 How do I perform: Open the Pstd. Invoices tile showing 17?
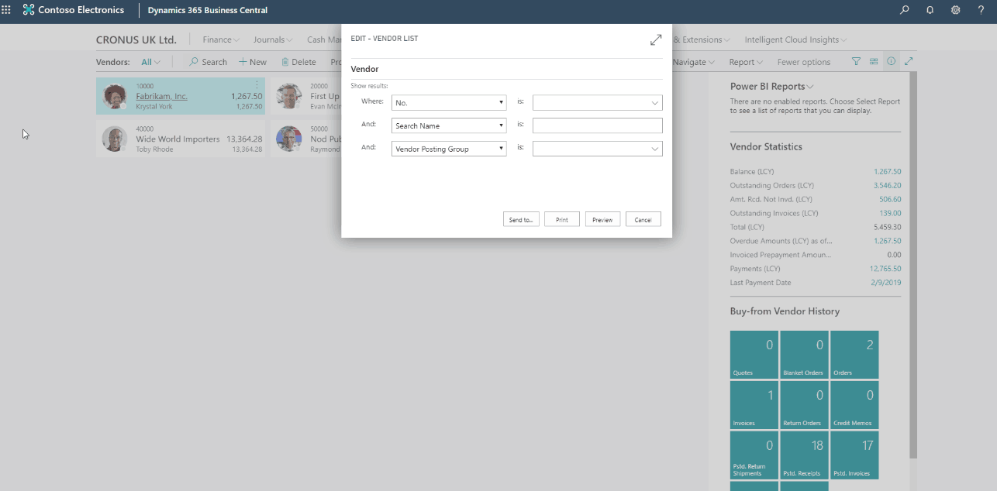854,455
